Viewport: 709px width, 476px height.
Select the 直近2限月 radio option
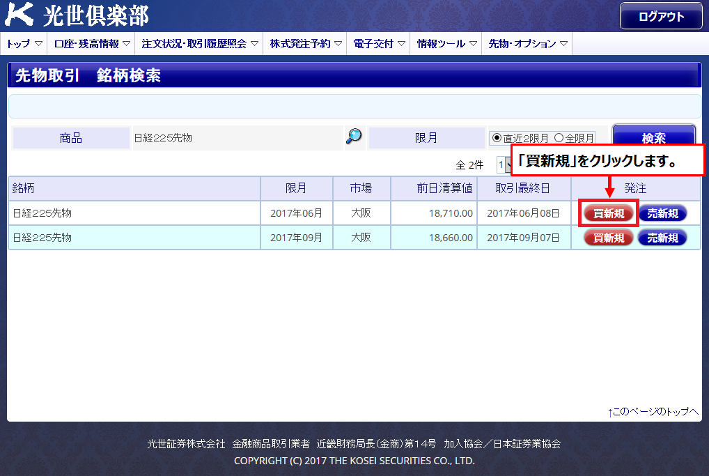click(497, 137)
